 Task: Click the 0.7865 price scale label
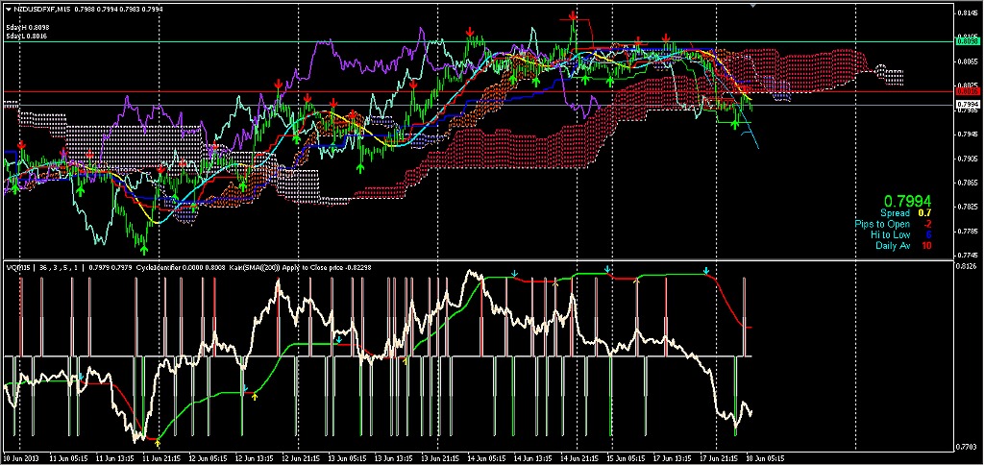click(x=967, y=184)
